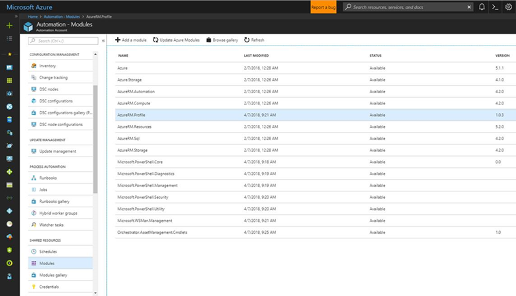Select Microsoft.PowerShell.Security module row

click(x=316, y=197)
